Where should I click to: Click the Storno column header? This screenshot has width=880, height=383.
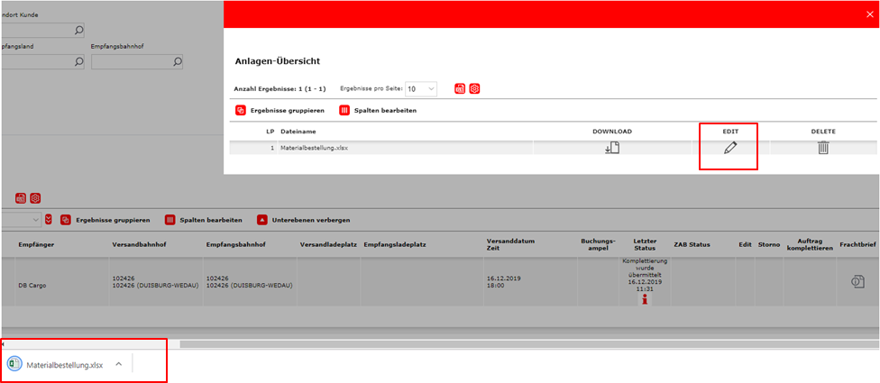click(x=769, y=244)
